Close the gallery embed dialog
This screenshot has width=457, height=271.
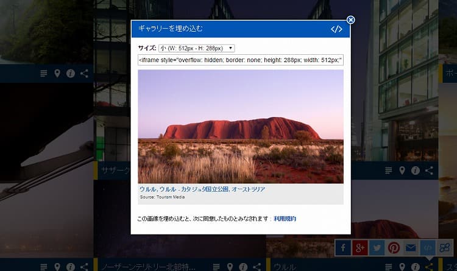[350, 20]
